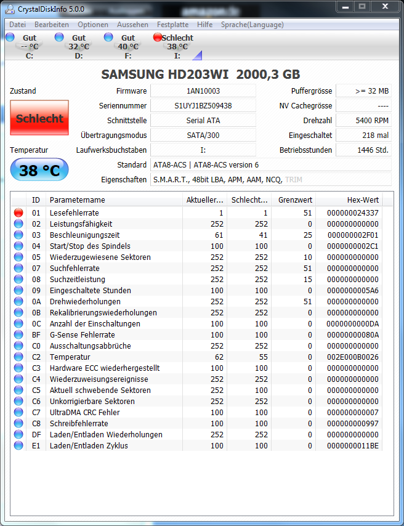This screenshot has height=526, width=404.
Task: Click the Aktueller... column header
Action: pyautogui.click(x=204, y=200)
